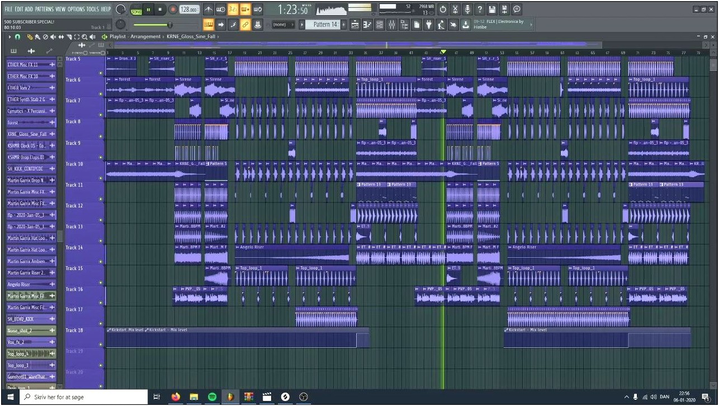
Task: Open the plugin picker plug icon
Action: point(428,25)
